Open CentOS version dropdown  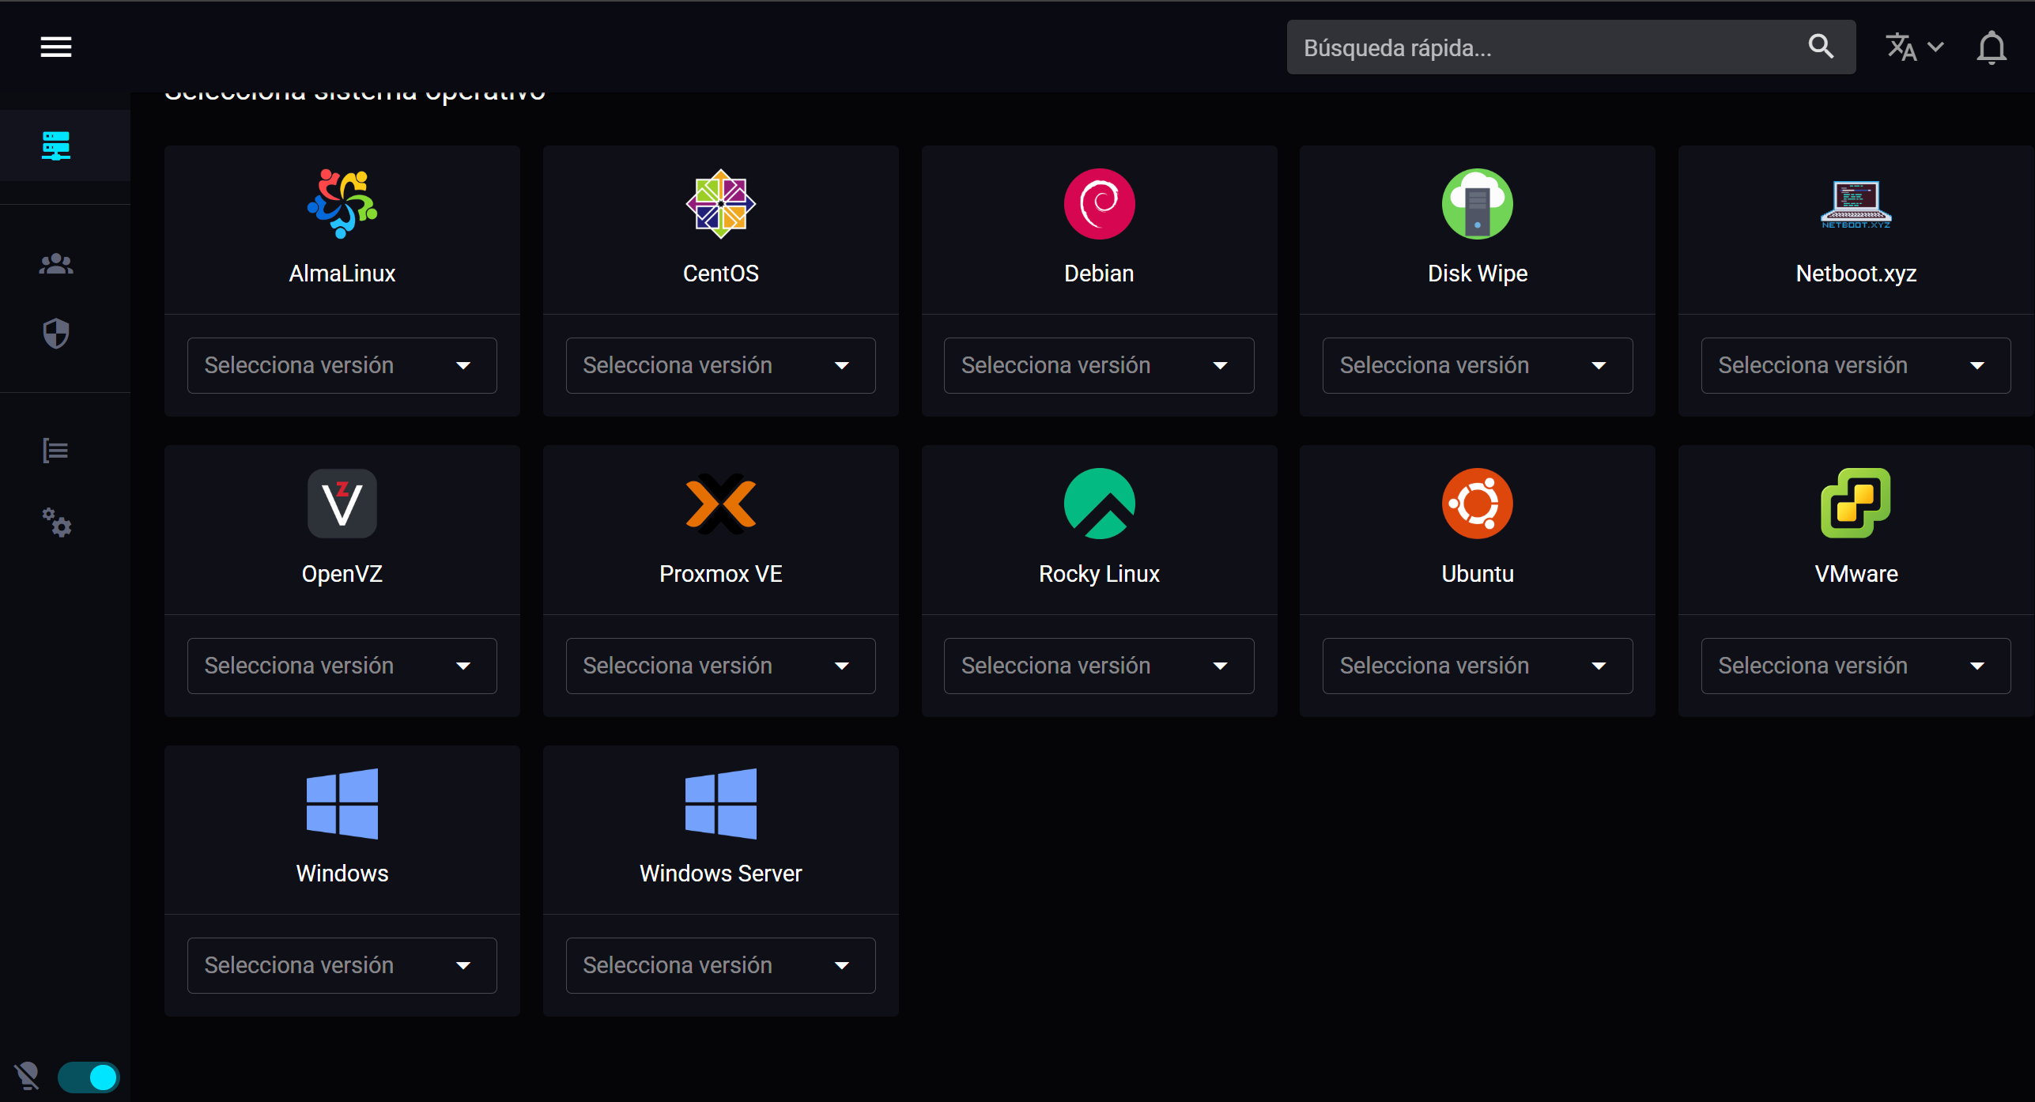tap(721, 365)
